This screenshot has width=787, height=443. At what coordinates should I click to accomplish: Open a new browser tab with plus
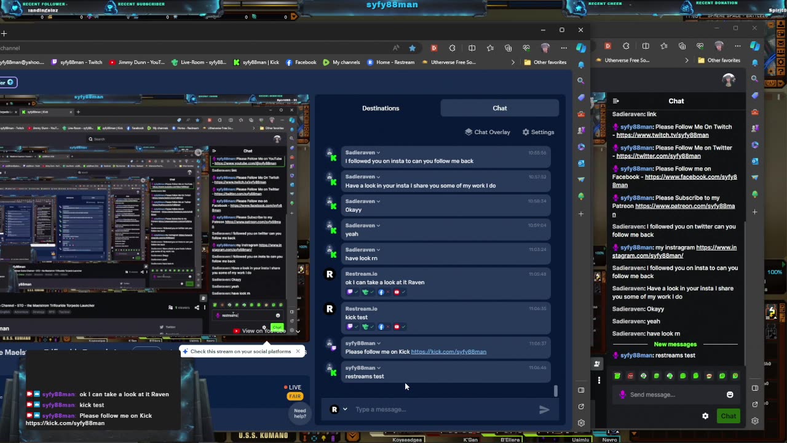pyautogui.click(x=4, y=33)
